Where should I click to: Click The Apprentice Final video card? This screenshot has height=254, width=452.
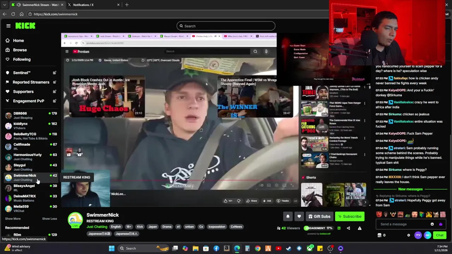pos(256,96)
